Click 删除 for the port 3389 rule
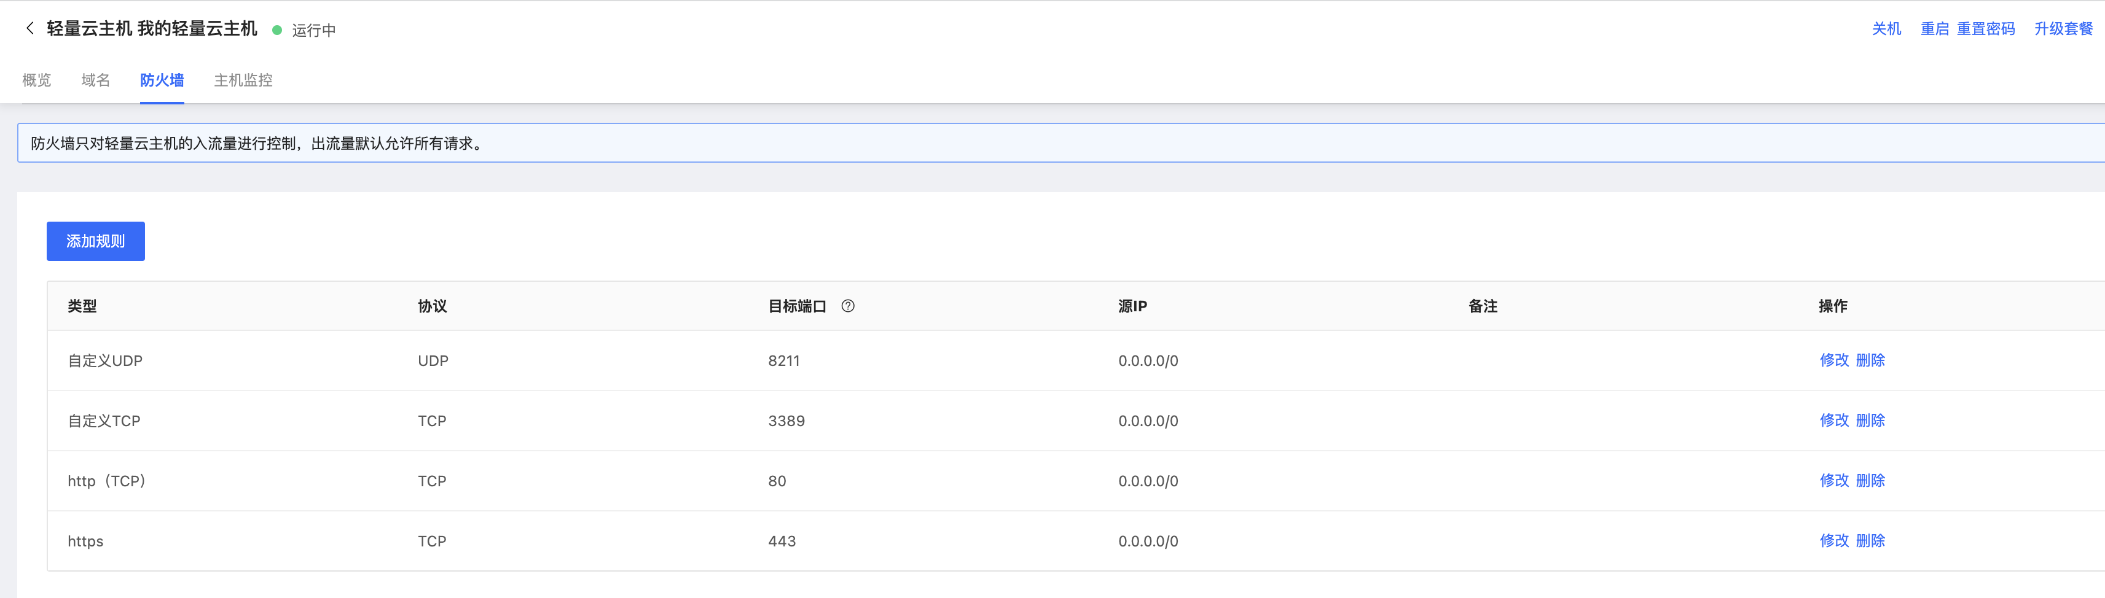 1870,420
